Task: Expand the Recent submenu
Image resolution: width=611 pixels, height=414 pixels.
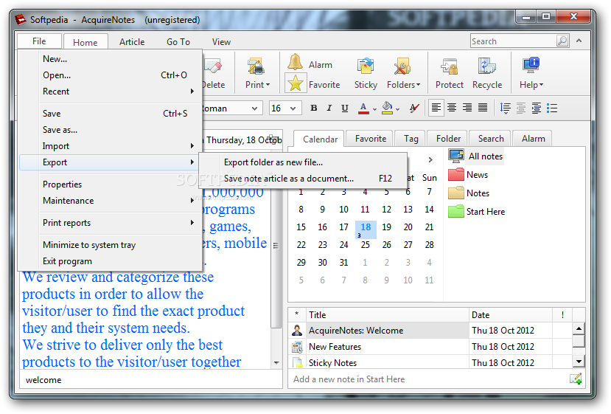Action: 109,92
